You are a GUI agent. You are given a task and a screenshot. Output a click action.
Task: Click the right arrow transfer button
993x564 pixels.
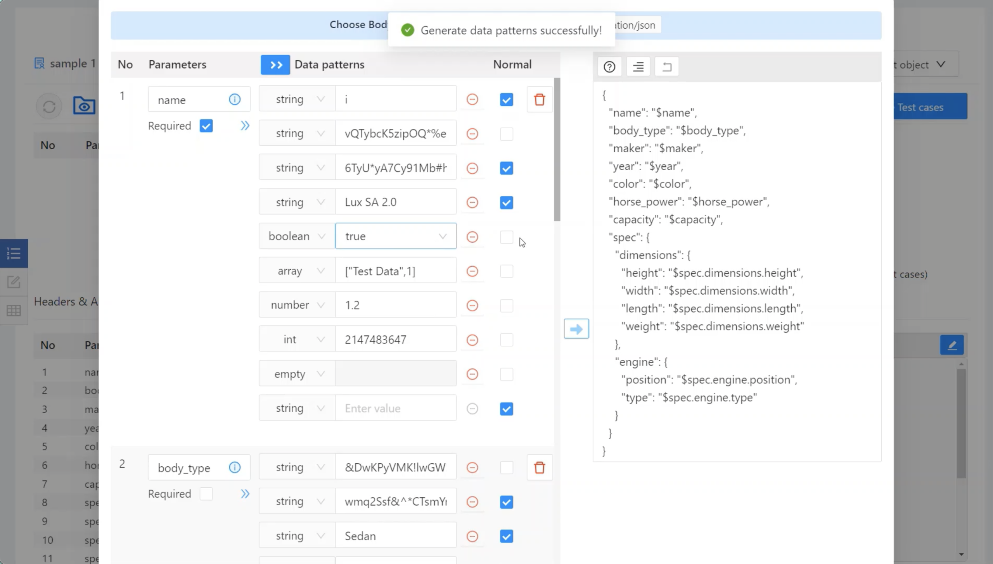[576, 329]
